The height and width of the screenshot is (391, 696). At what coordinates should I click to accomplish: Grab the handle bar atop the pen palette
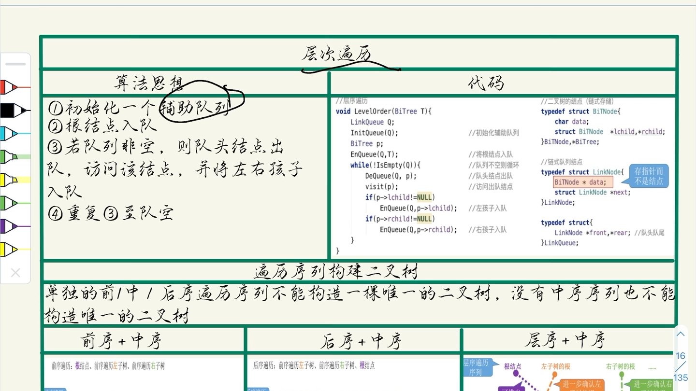[x=15, y=64]
